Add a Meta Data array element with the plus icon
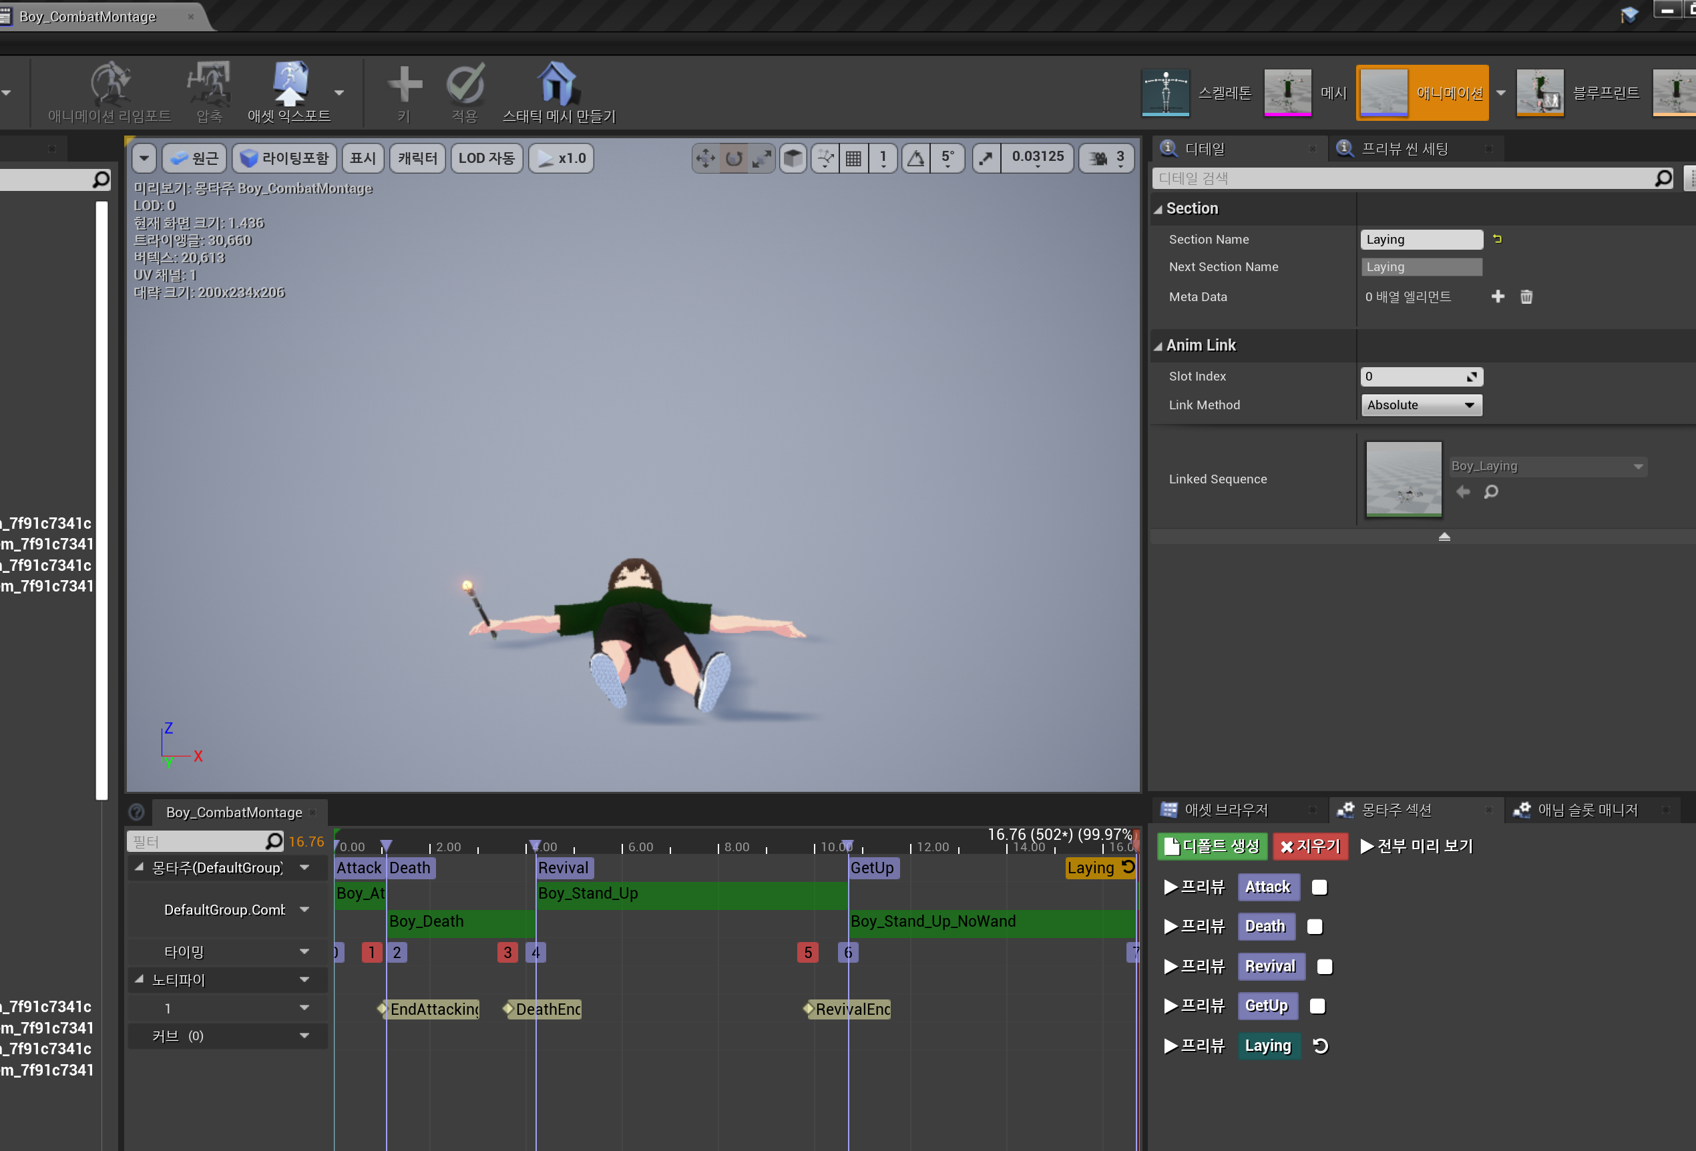This screenshot has height=1151, width=1696. coord(1498,296)
